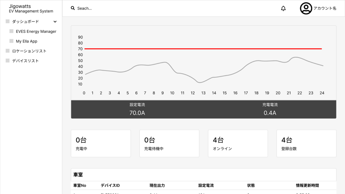Image resolution: width=345 pixels, height=194 pixels.
Task: Open My Ella App from sidebar
Action: [x=26, y=41]
